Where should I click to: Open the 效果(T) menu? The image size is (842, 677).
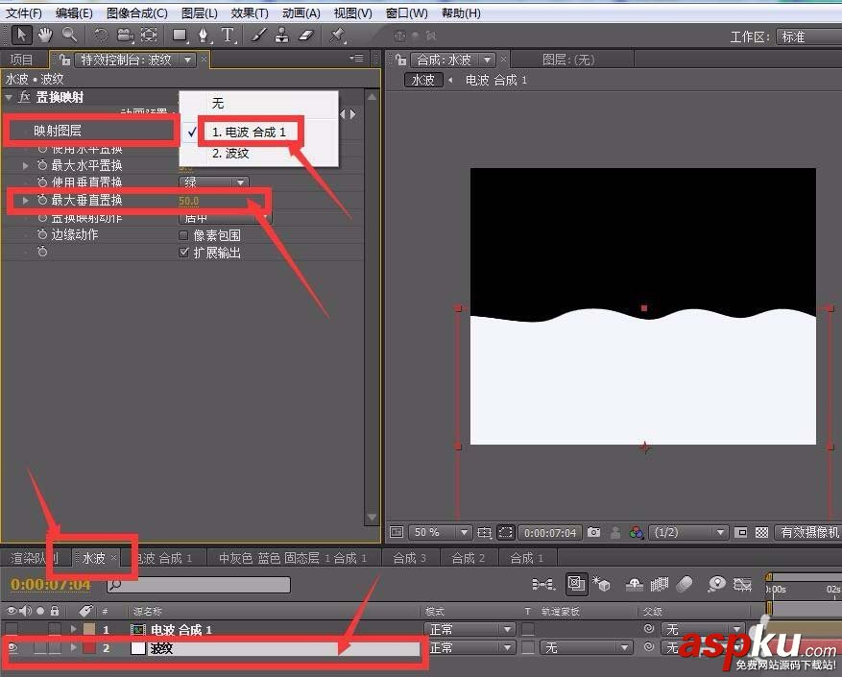[250, 12]
